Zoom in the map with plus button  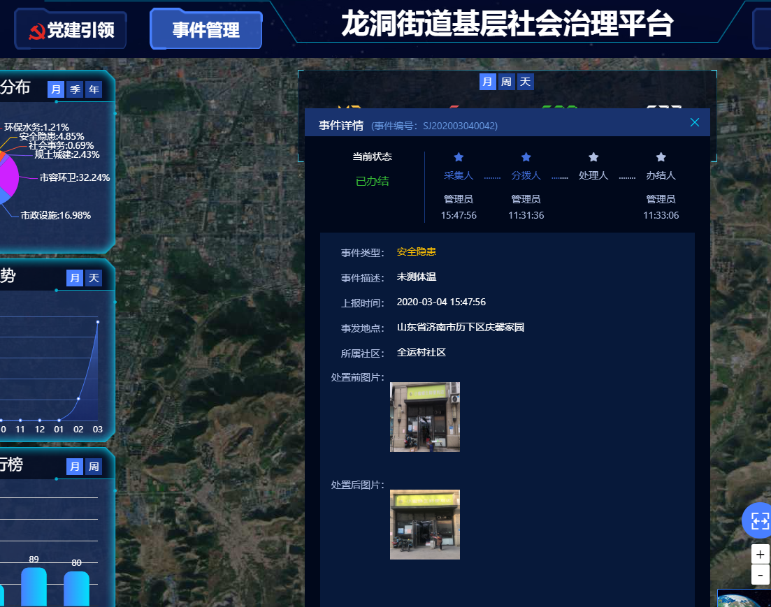click(x=761, y=554)
